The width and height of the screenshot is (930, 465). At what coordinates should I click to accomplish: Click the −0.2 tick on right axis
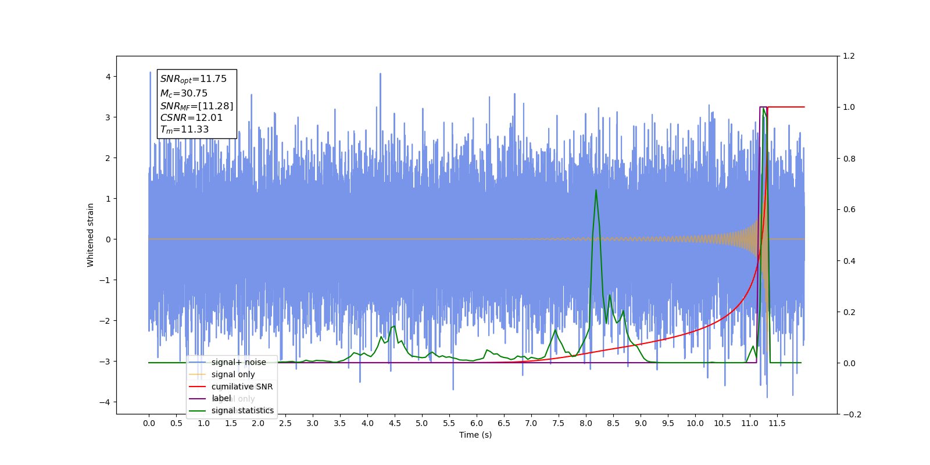point(852,414)
